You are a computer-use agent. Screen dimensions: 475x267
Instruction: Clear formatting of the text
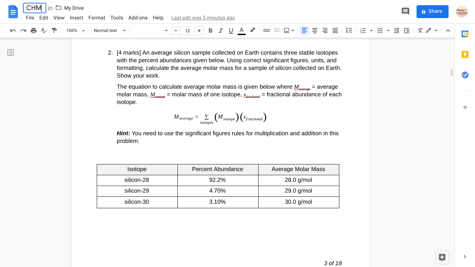[x=420, y=31]
